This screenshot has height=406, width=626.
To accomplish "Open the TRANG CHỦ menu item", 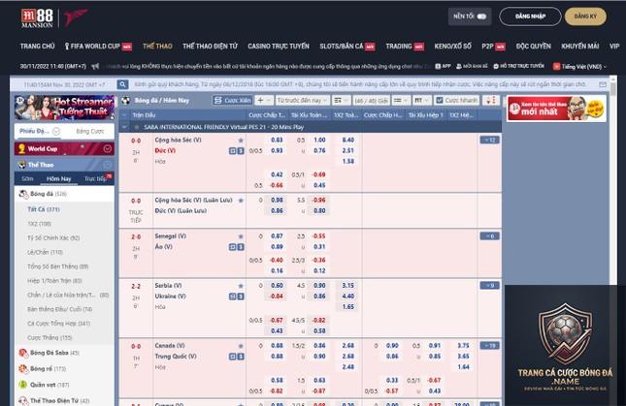I will (x=37, y=47).
